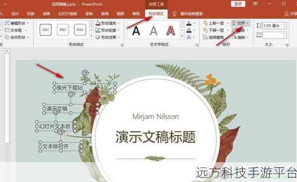Click the Mirjam Nilsson subtitle text
297x182 pixels.
(156, 116)
